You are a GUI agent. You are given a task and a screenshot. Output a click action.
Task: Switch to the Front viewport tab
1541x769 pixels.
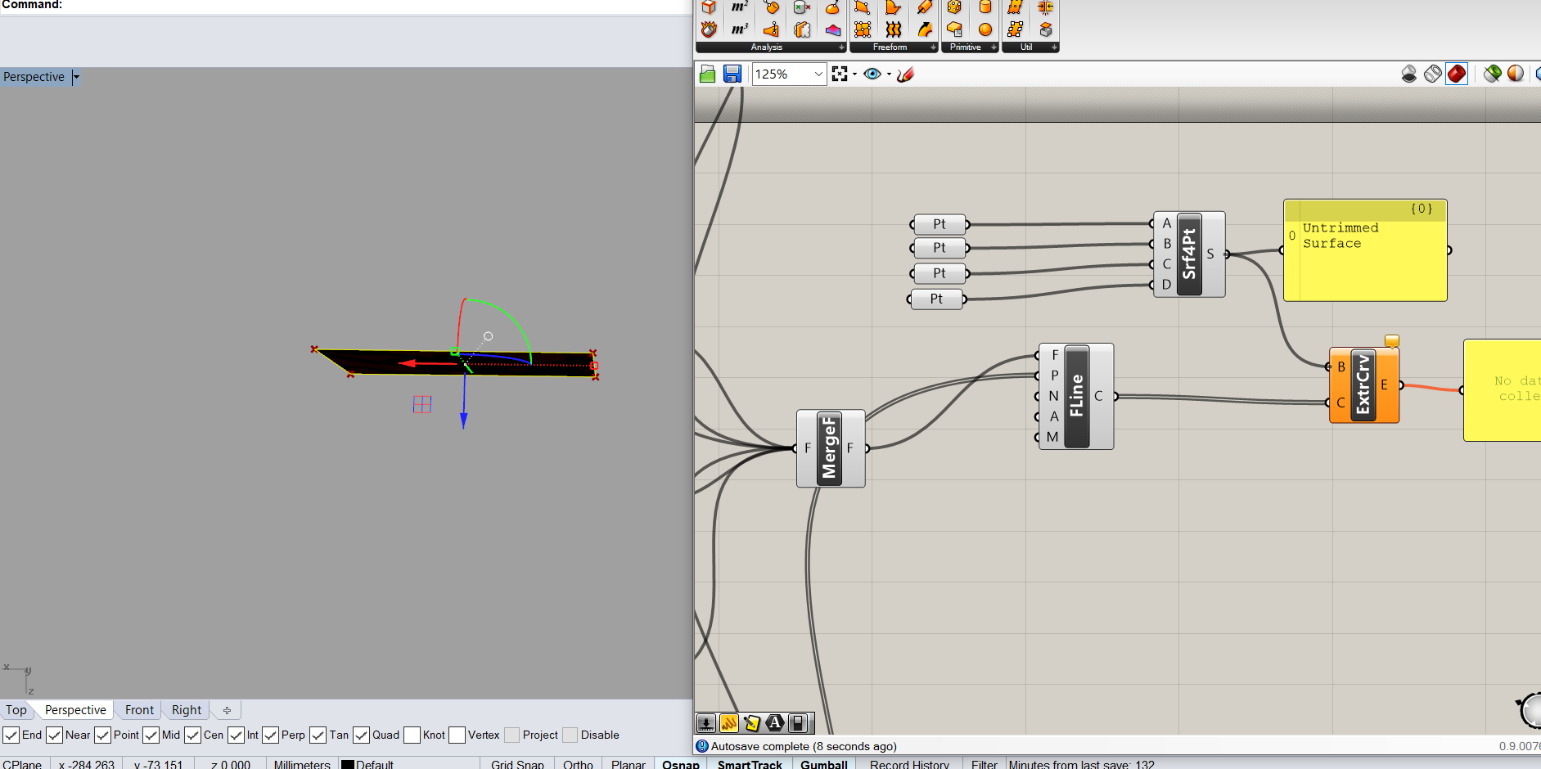(x=139, y=710)
